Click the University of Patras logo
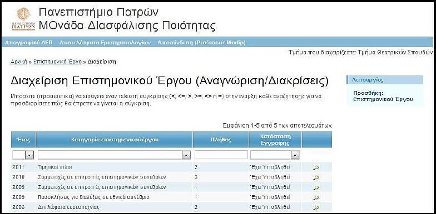436x214 pixels. pyautogui.click(x=23, y=19)
